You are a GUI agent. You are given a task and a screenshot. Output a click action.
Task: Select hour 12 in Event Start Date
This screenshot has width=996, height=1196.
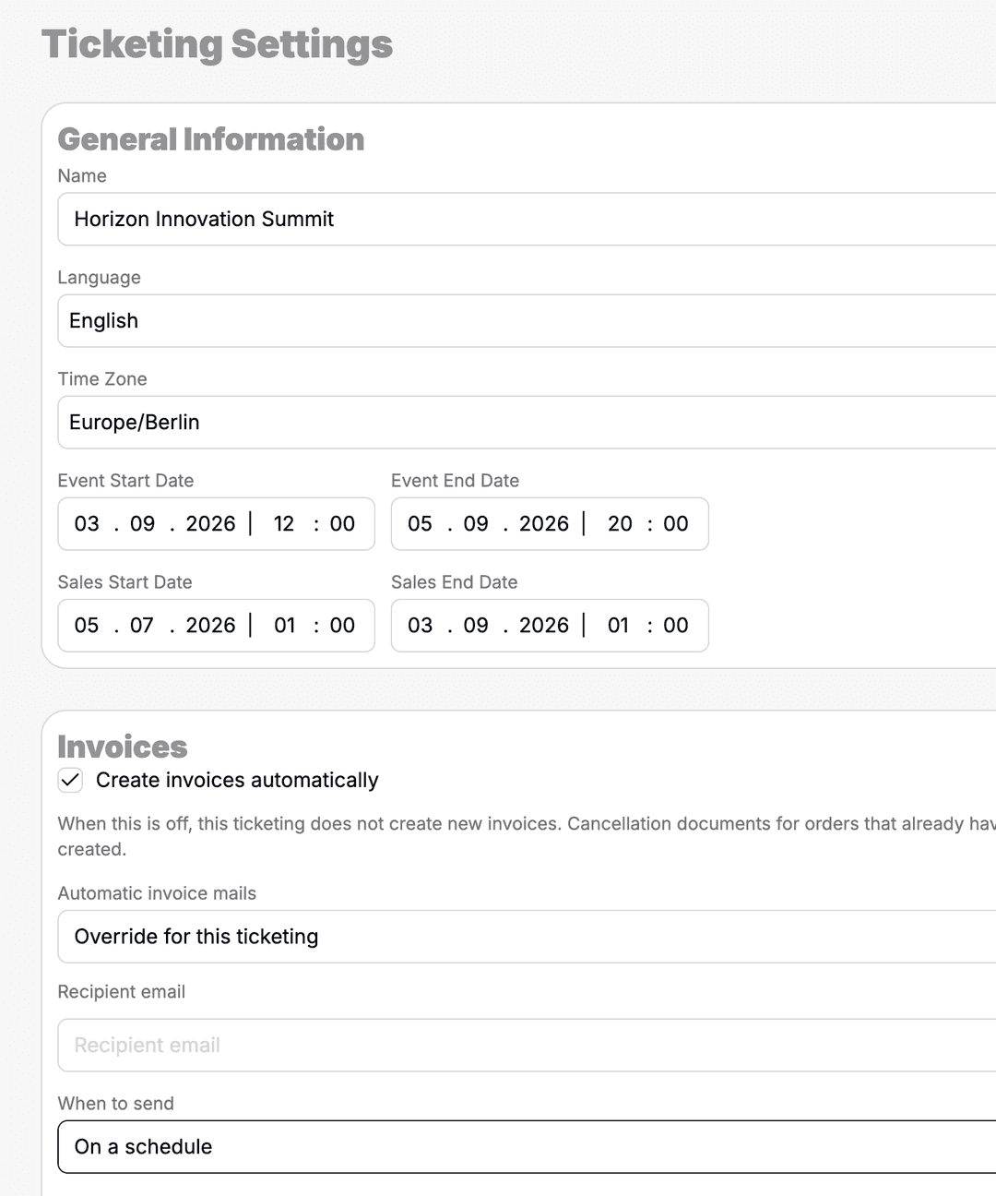284,524
